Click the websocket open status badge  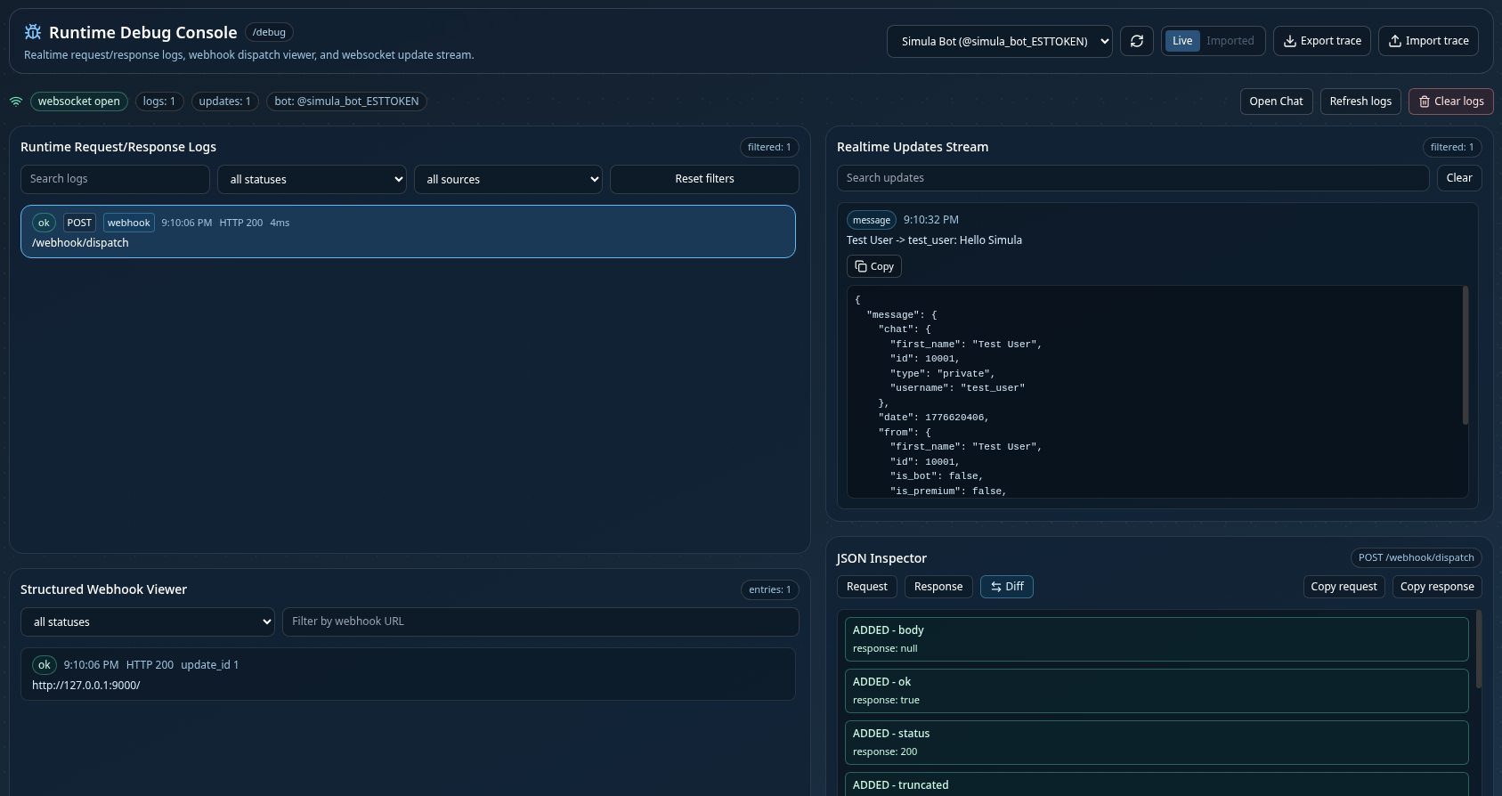click(78, 102)
